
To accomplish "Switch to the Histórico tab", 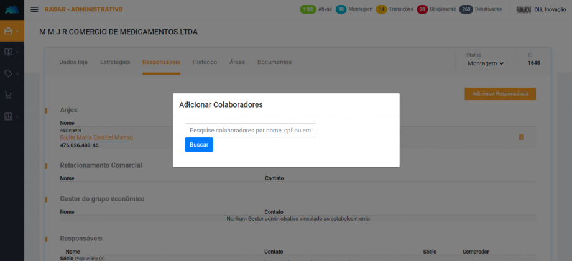I will 205,62.
